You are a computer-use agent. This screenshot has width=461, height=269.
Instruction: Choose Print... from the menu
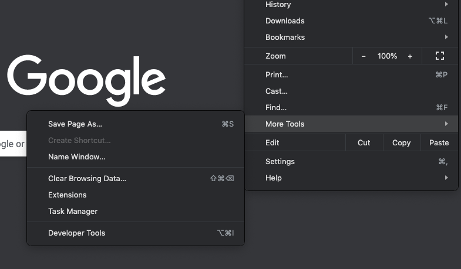pos(351,75)
